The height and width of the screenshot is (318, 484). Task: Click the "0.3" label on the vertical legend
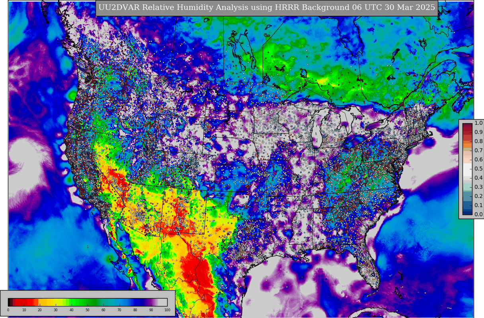tap(478, 187)
